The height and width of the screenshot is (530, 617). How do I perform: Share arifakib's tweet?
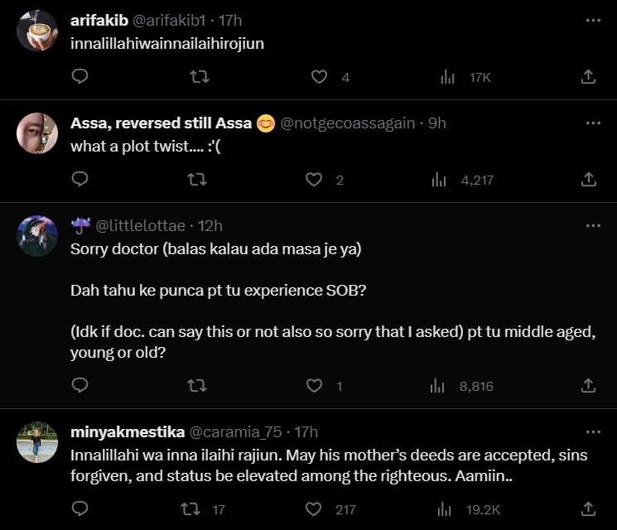588,77
